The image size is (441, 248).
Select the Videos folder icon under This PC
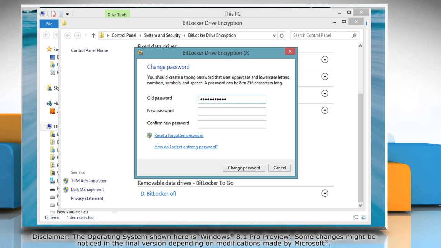pyautogui.click(x=52, y=172)
